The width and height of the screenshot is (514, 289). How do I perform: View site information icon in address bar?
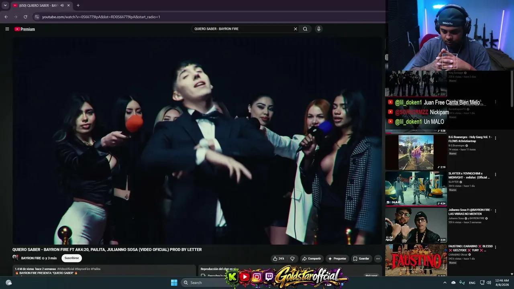coord(37,17)
